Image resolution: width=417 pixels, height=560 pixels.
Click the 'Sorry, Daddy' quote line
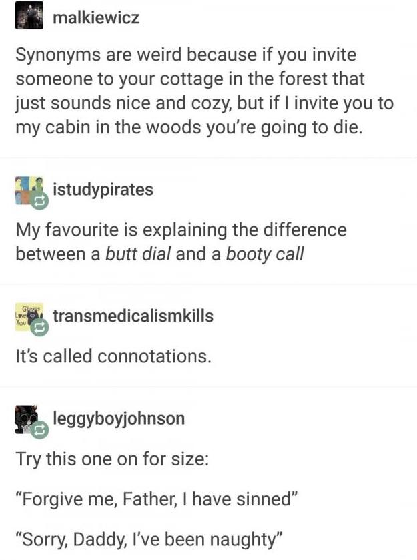149,540
